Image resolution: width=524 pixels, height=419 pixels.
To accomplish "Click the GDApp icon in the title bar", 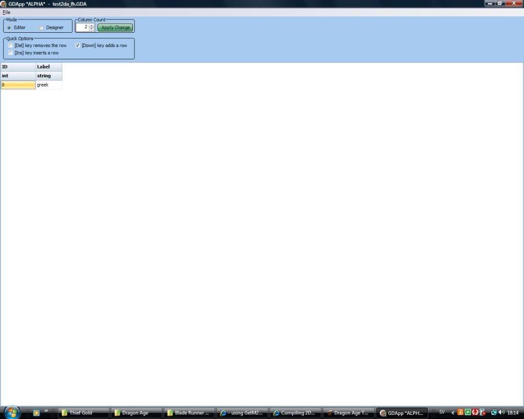I will click(4, 4).
